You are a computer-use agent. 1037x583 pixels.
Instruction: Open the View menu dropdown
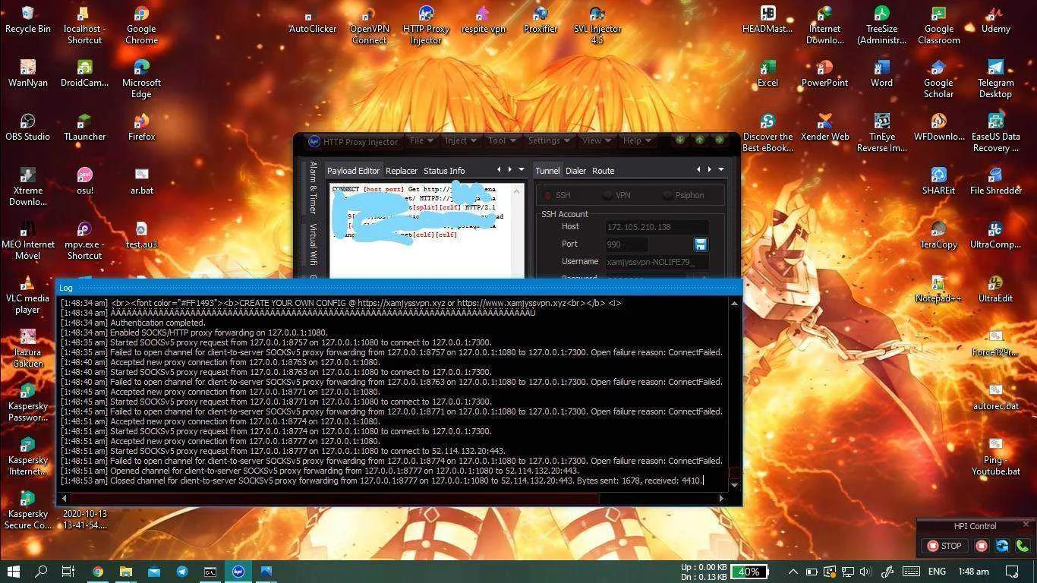pos(597,140)
